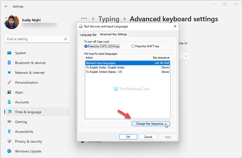Choose Press the SHIFT key option

(133, 46)
